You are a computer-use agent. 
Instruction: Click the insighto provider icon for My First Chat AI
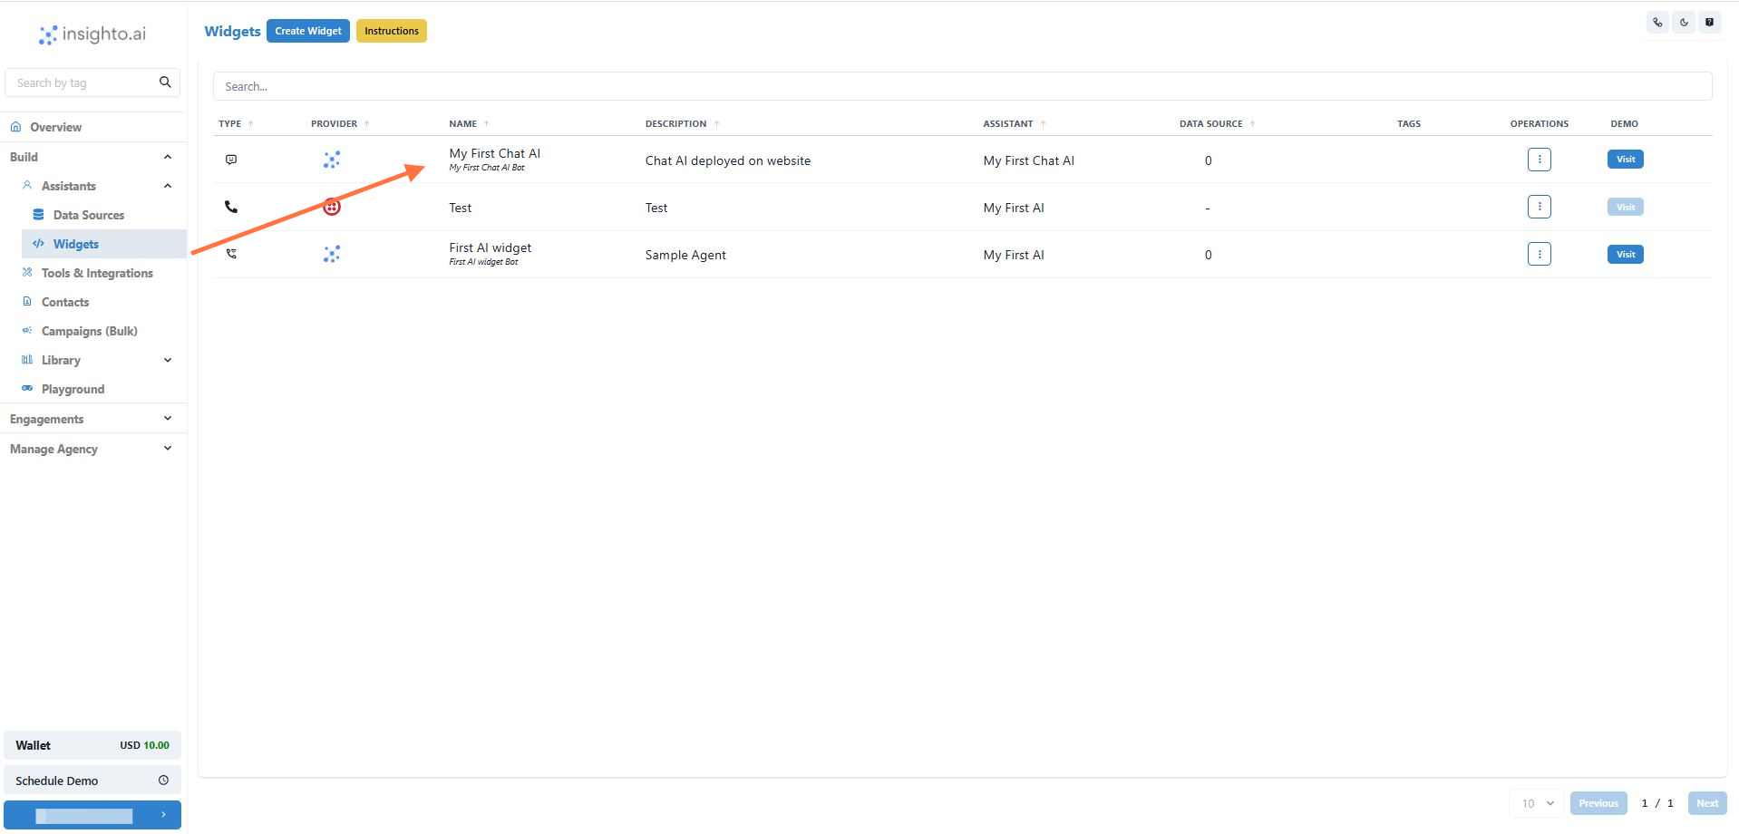[x=332, y=160]
